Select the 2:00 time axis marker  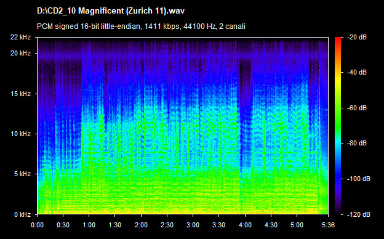pyautogui.click(x=141, y=225)
